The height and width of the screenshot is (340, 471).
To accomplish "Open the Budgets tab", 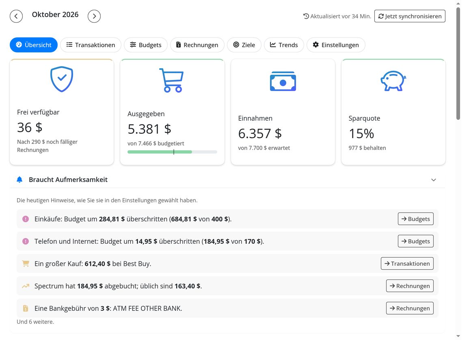I will pyautogui.click(x=146, y=45).
